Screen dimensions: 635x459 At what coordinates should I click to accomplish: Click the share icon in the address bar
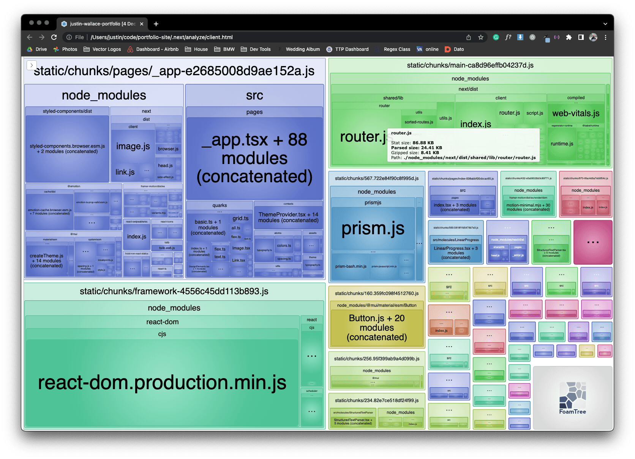(468, 37)
